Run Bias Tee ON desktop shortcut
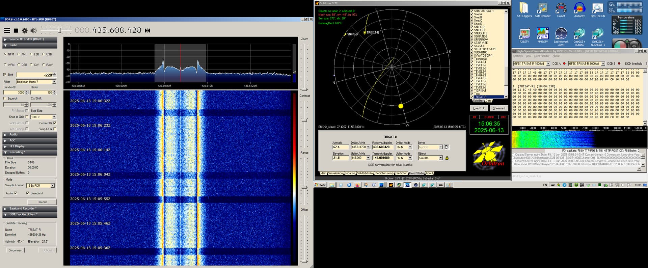The width and height of the screenshot is (648, 268). pyautogui.click(x=598, y=10)
